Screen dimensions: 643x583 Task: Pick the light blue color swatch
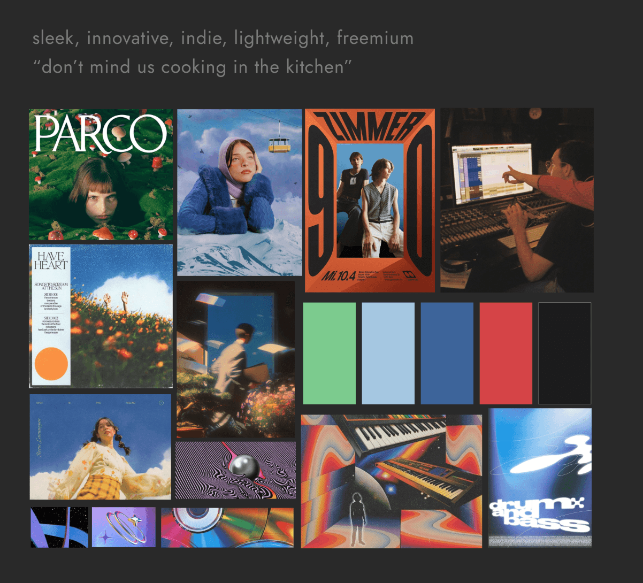(388, 353)
